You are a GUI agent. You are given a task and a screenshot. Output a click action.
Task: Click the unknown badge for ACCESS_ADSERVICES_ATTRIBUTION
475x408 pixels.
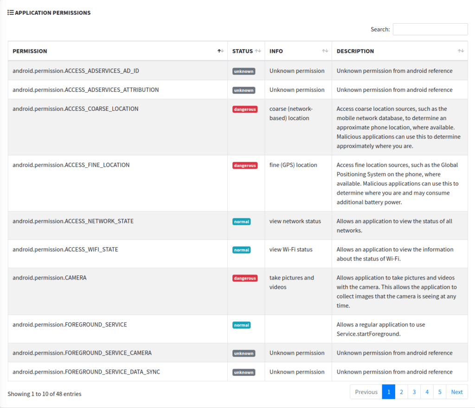point(244,90)
